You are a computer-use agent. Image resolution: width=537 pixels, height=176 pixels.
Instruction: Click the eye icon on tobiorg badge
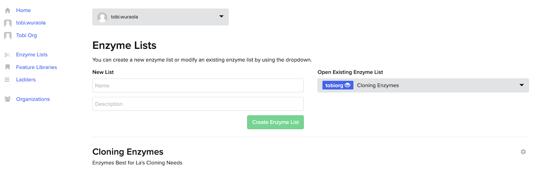348,85
